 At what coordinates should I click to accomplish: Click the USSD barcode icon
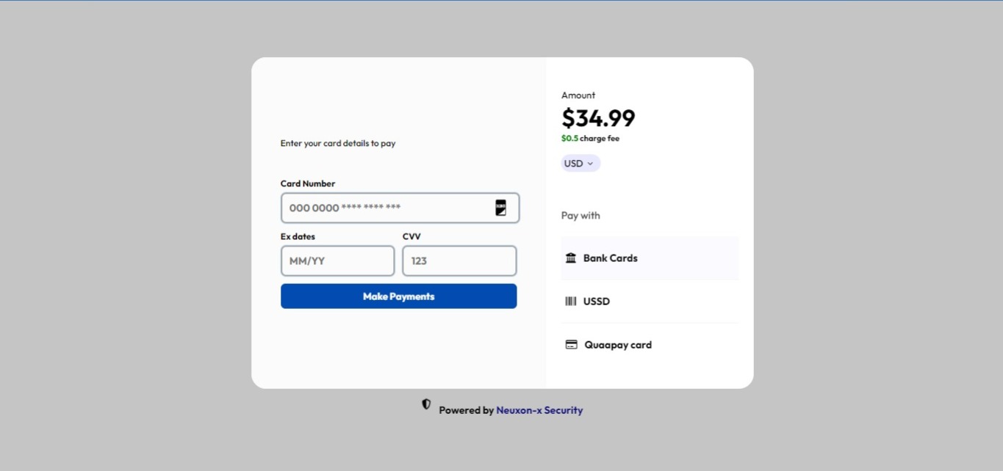[x=571, y=302]
